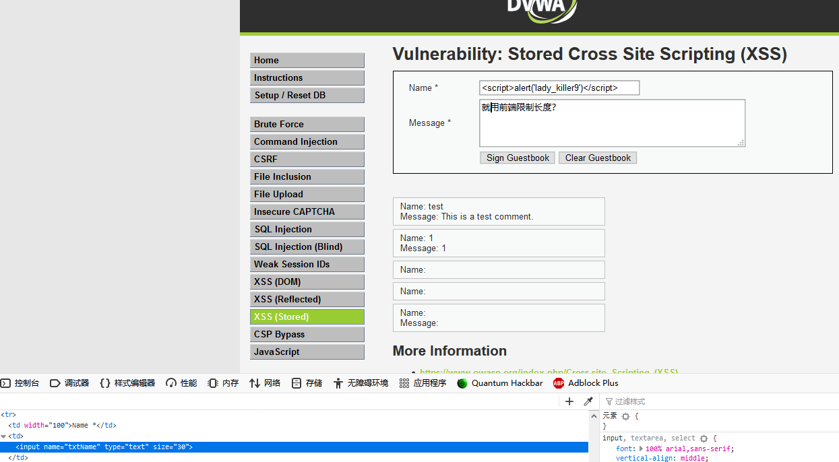Click the More Information heading
Screen dimensions: 839x462
pos(449,351)
